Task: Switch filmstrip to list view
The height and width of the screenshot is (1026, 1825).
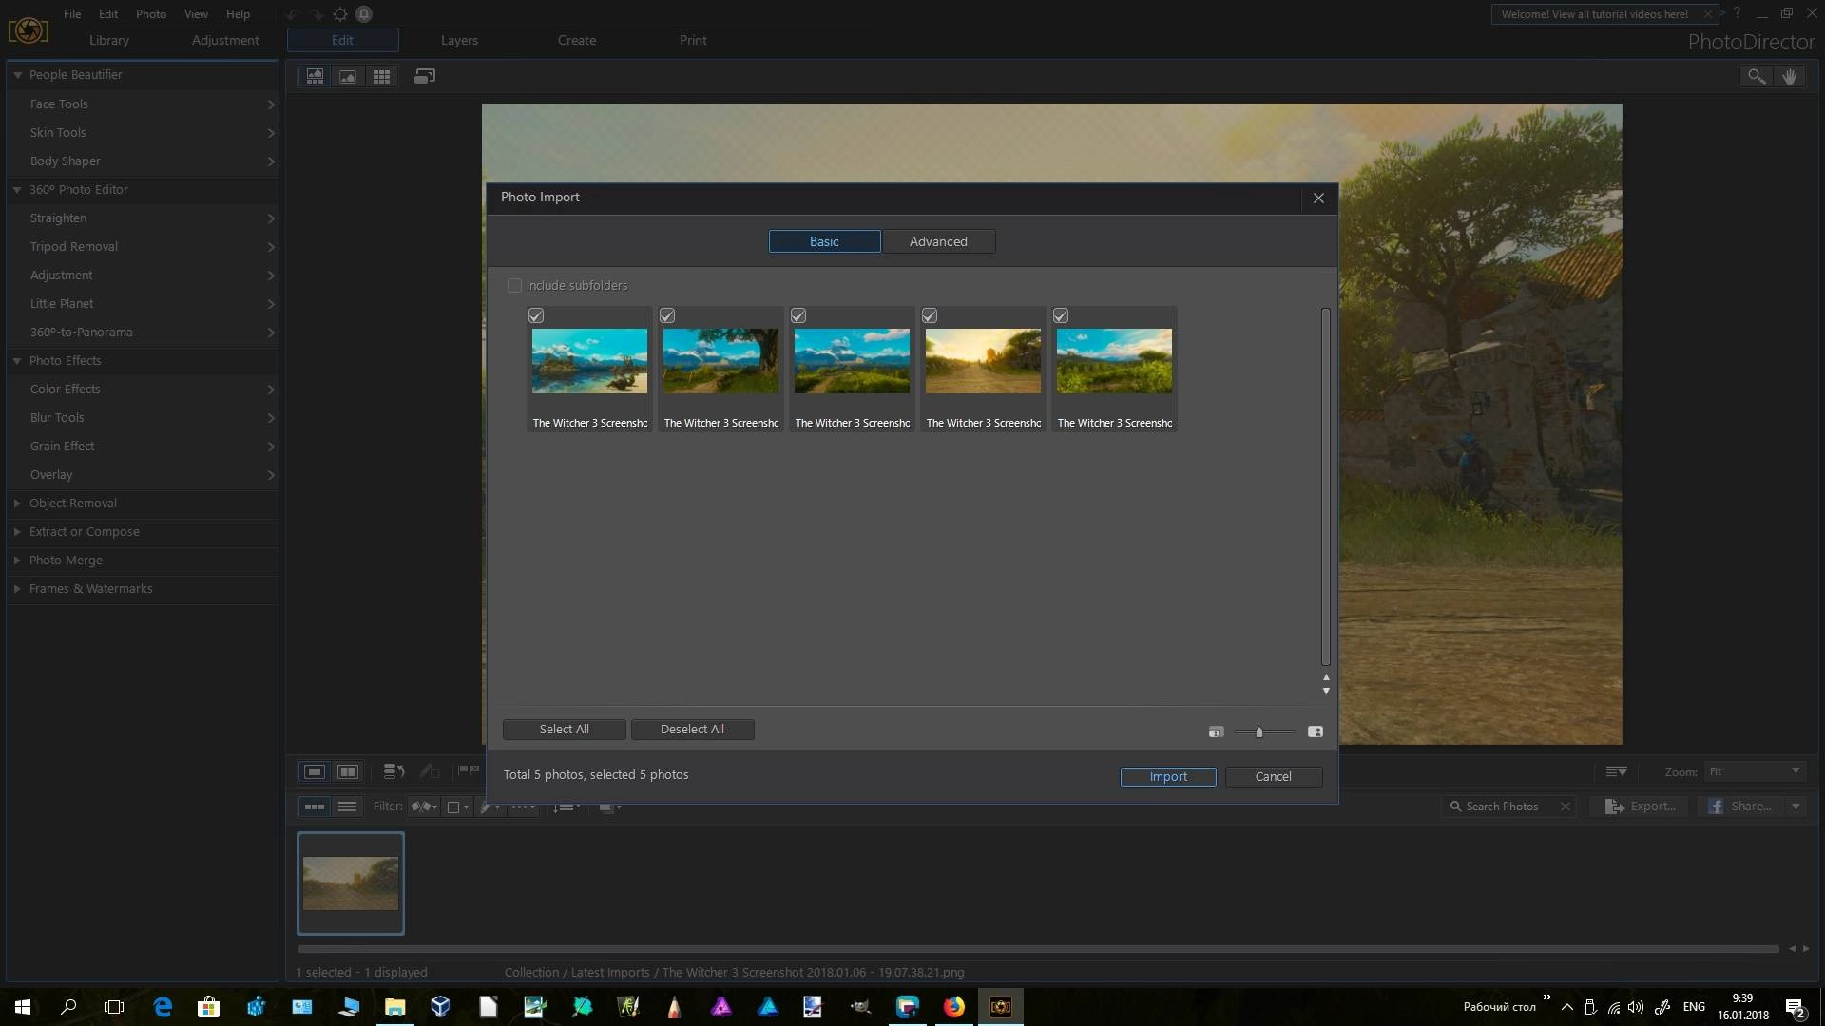Action: point(348,807)
